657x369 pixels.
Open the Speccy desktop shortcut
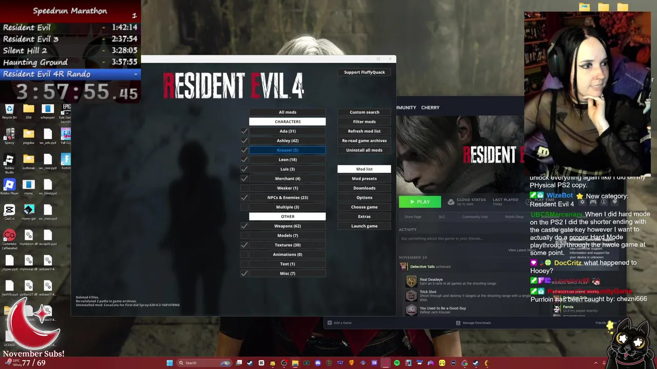pyautogui.click(x=9, y=136)
